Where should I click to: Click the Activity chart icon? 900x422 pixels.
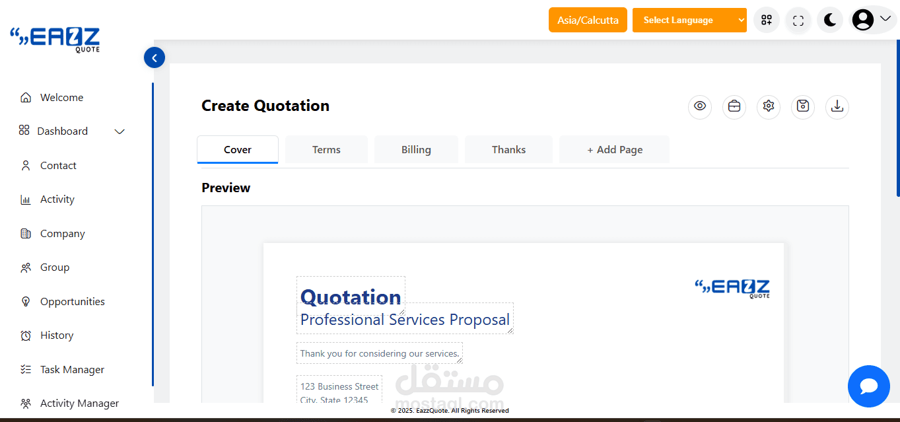pos(26,199)
